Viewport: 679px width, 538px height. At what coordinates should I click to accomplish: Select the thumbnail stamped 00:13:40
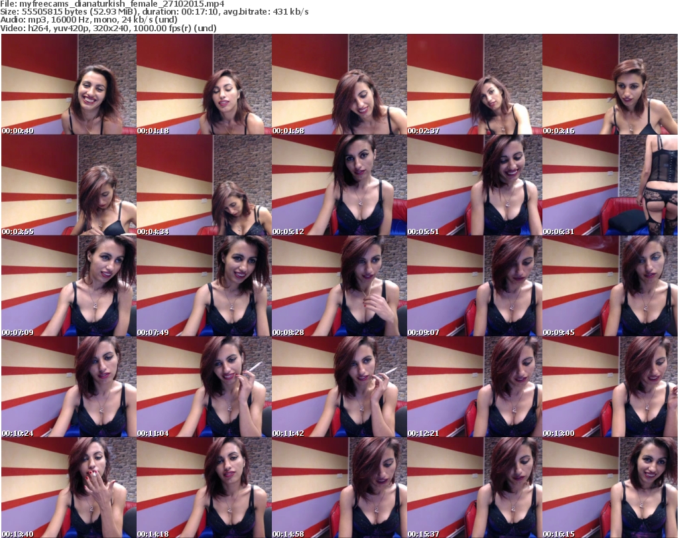point(69,488)
